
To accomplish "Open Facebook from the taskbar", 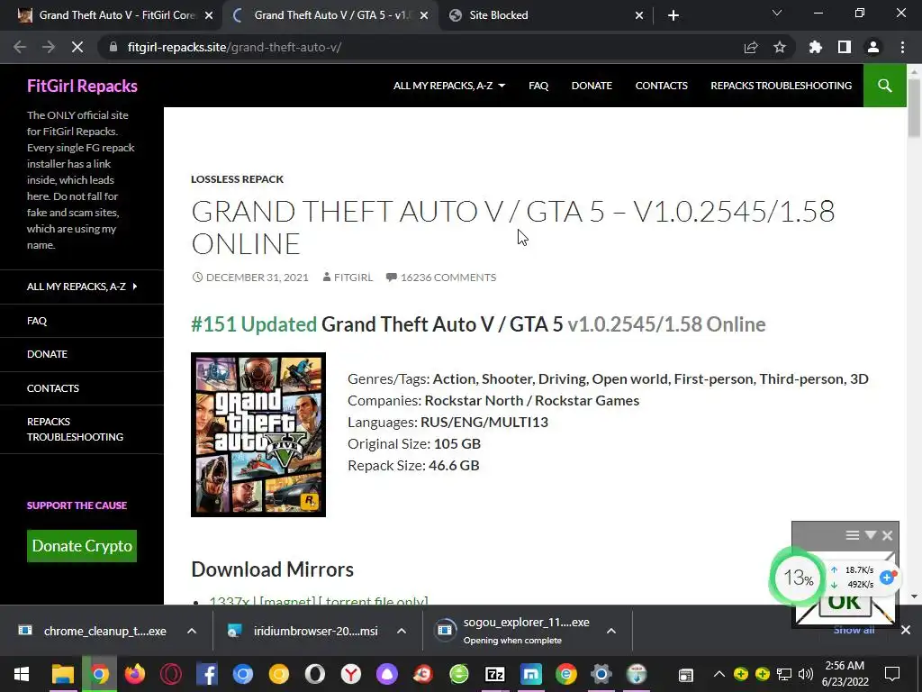I will click(x=207, y=674).
